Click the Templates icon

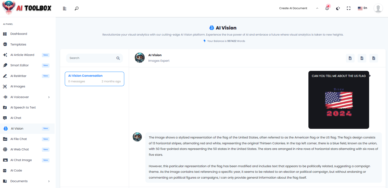(5, 44)
